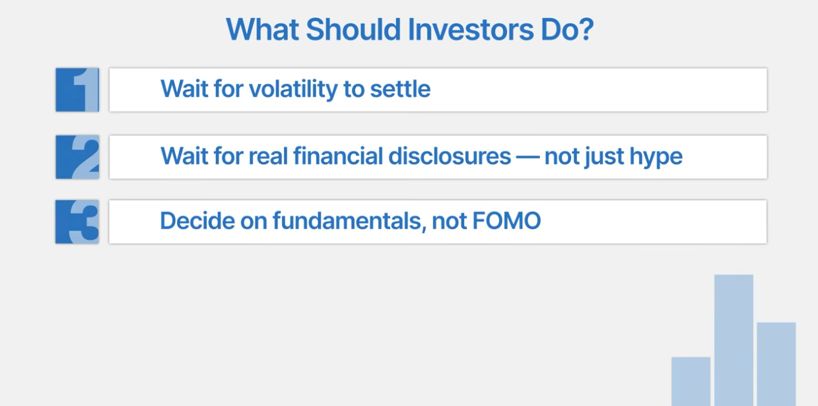The width and height of the screenshot is (818, 406).
Task: Select the 'Decide on fundamentals, not FOMO' box
Action: point(438,221)
